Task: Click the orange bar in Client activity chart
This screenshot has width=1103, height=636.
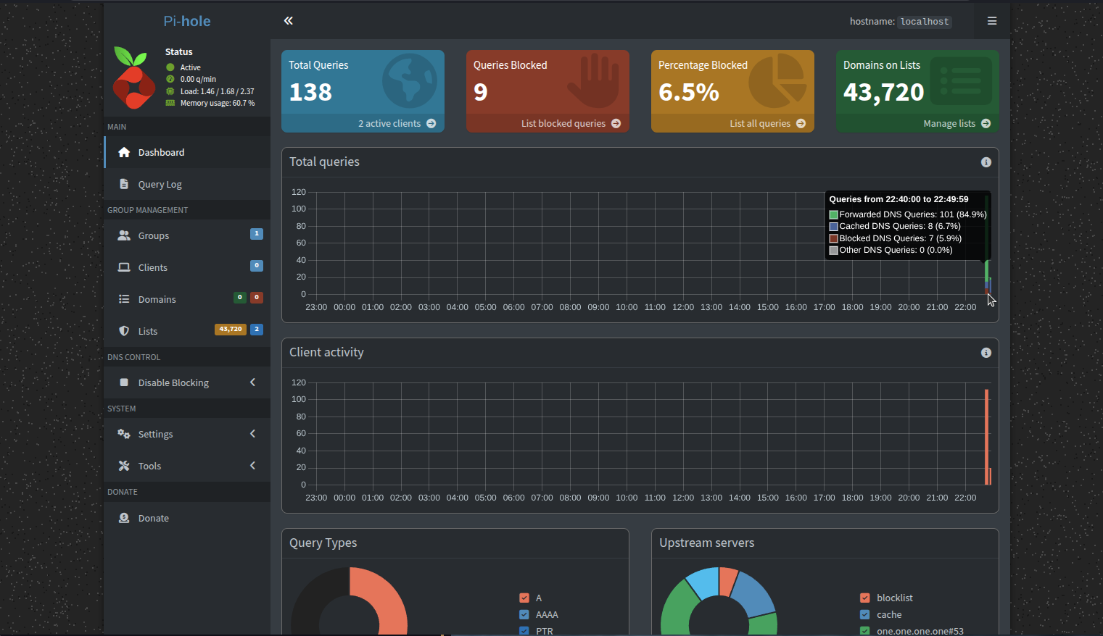Action: pyautogui.click(x=986, y=435)
